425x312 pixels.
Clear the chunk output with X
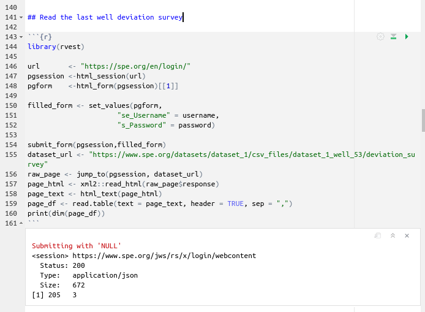(407, 236)
